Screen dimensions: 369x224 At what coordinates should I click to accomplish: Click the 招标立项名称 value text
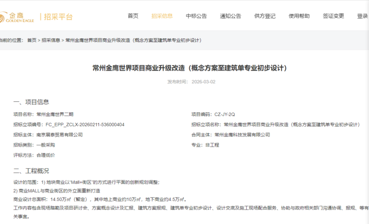(x=292, y=125)
